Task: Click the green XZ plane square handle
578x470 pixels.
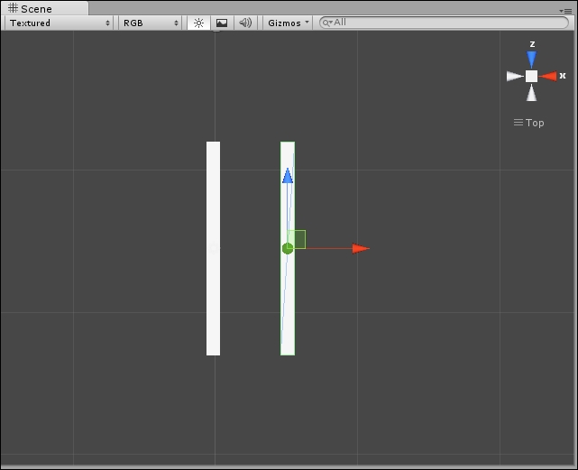Action: (297, 239)
